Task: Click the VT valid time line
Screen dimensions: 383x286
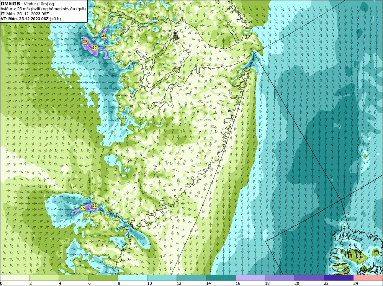Action: tap(31, 19)
